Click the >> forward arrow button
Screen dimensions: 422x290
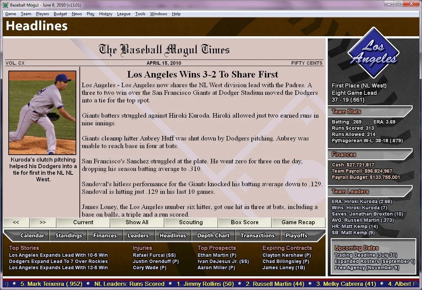(43, 223)
